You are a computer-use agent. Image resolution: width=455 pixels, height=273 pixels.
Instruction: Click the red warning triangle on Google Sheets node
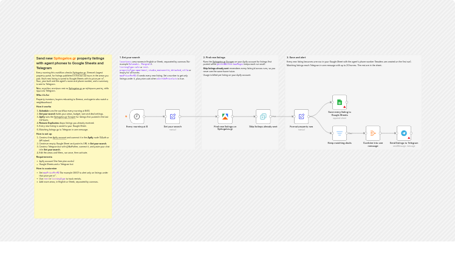point(344,107)
